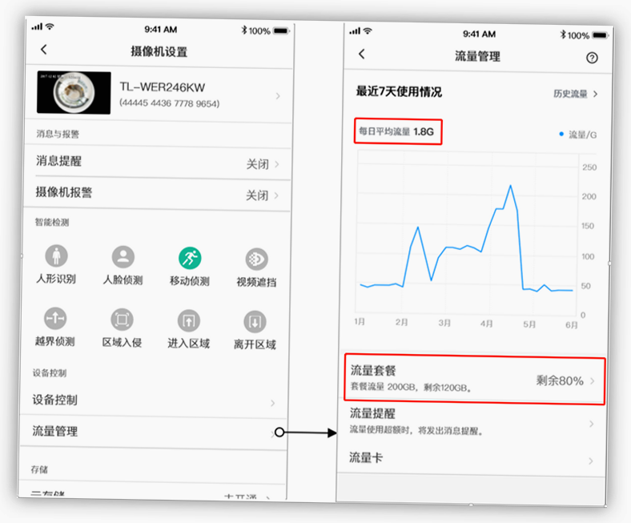Open 消息提醒 settings row
Screen dimensions: 631x523
tap(158, 163)
